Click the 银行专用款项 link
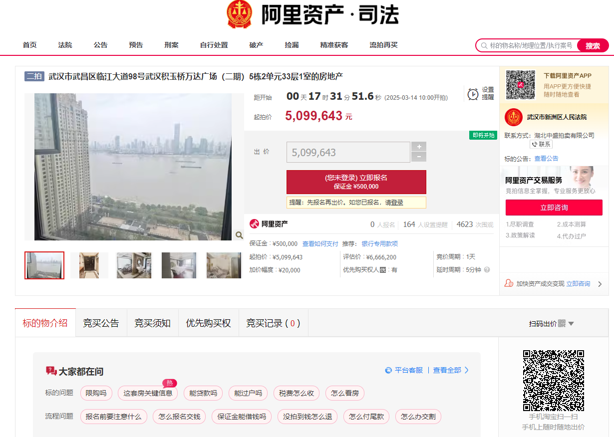 point(380,244)
